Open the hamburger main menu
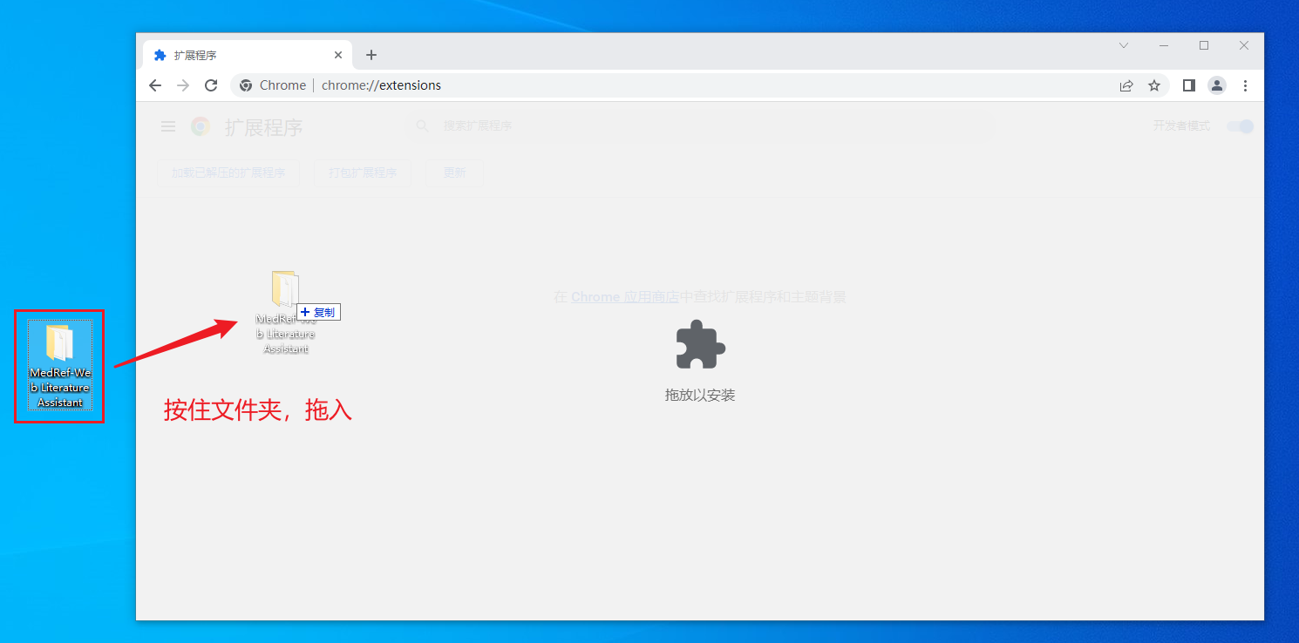The width and height of the screenshot is (1299, 643). pyautogui.click(x=168, y=127)
